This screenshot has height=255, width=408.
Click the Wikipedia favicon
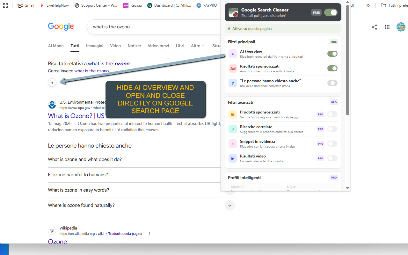click(52, 231)
